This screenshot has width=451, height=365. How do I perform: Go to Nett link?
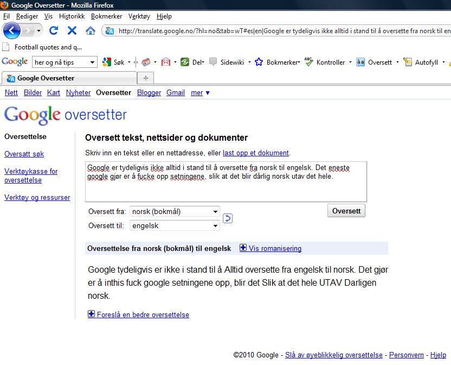point(11,92)
